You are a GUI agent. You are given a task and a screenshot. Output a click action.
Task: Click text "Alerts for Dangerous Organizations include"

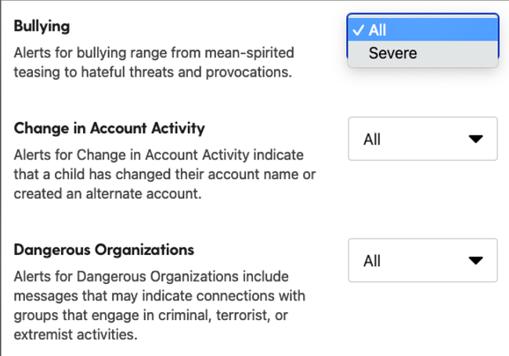151,277
